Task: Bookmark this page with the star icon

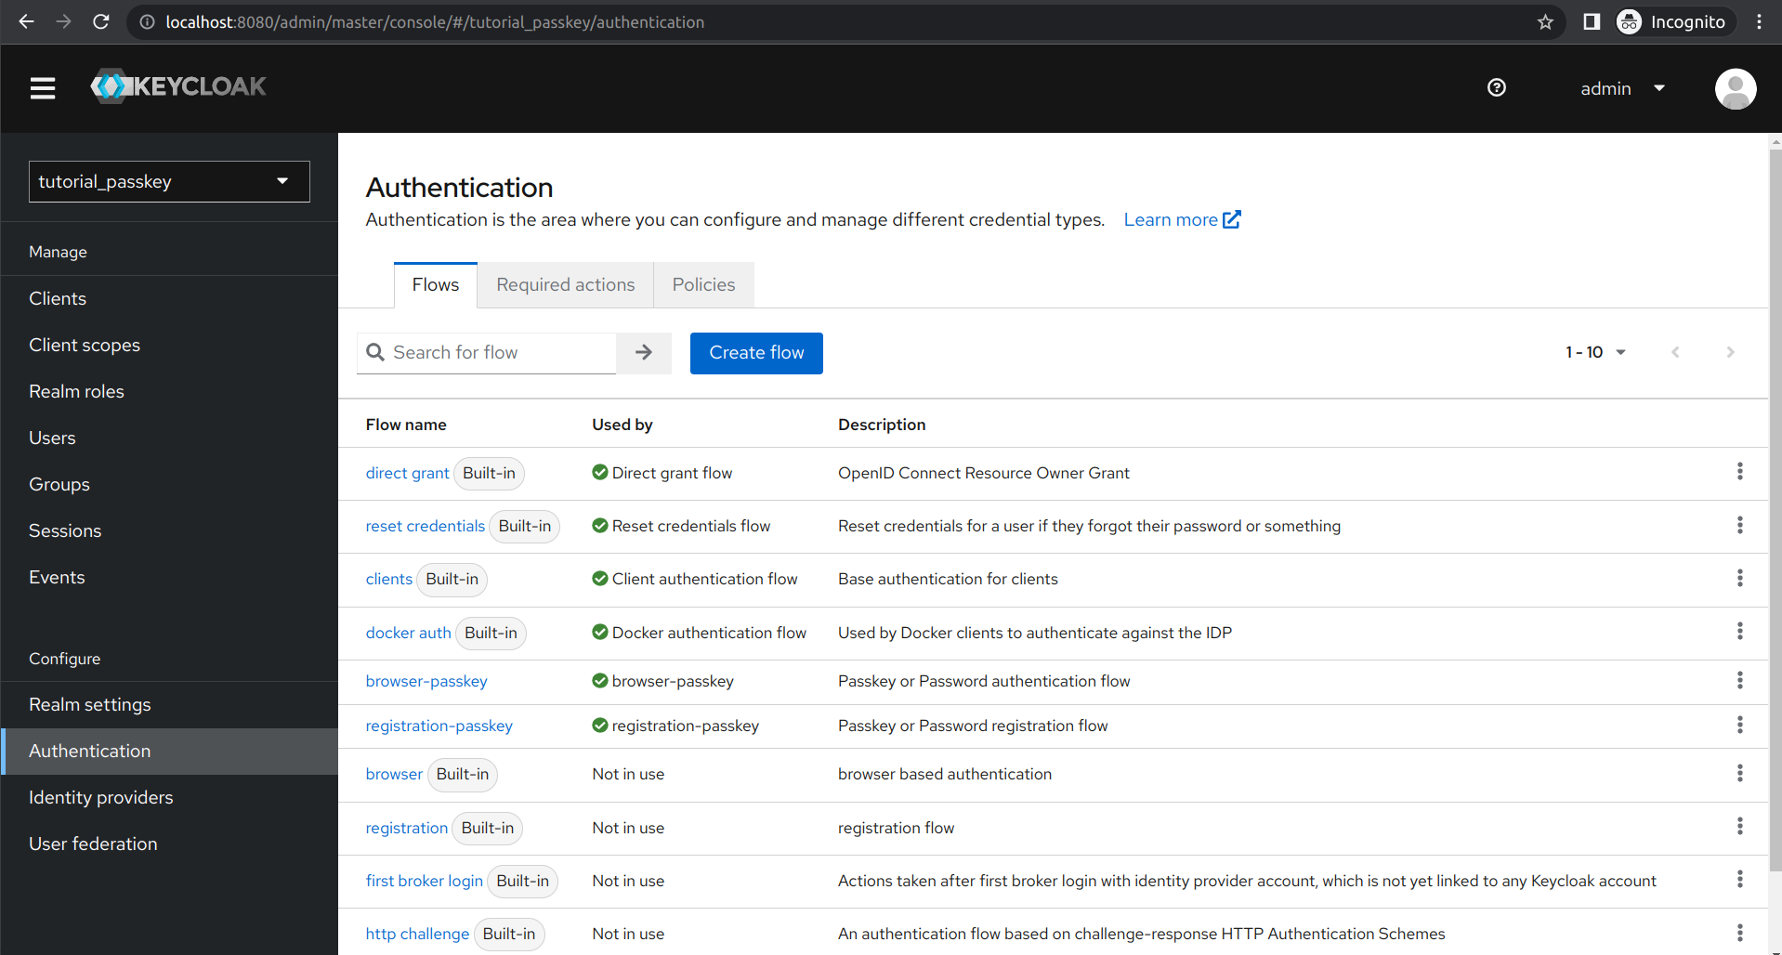Action: point(1545,21)
